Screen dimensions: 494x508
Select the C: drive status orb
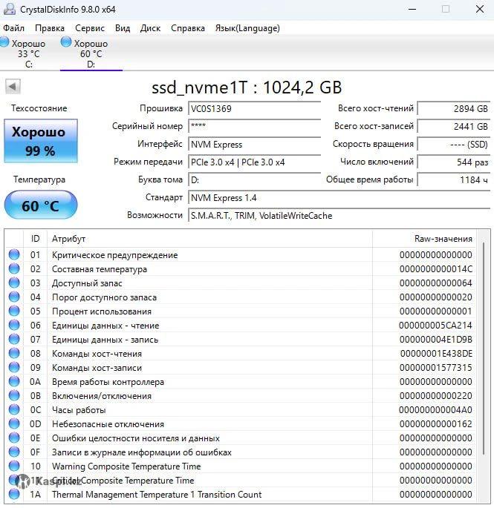click(4, 43)
